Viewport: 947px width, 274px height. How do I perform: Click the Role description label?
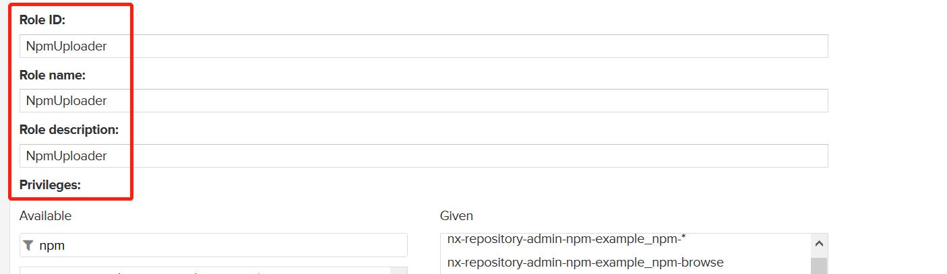click(69, 130)
